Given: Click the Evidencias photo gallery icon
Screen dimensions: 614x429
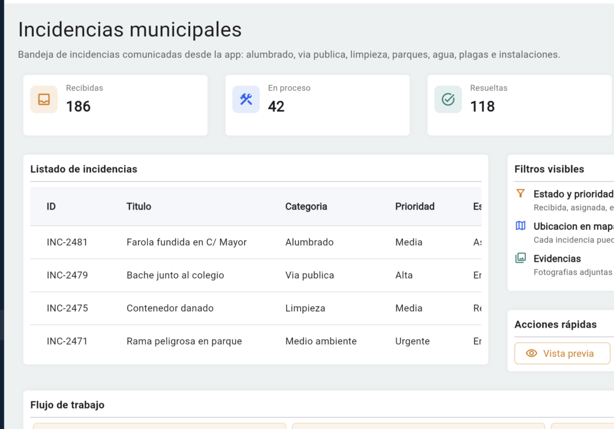Looking at the screenshot, I should click(x=520, y=258).
